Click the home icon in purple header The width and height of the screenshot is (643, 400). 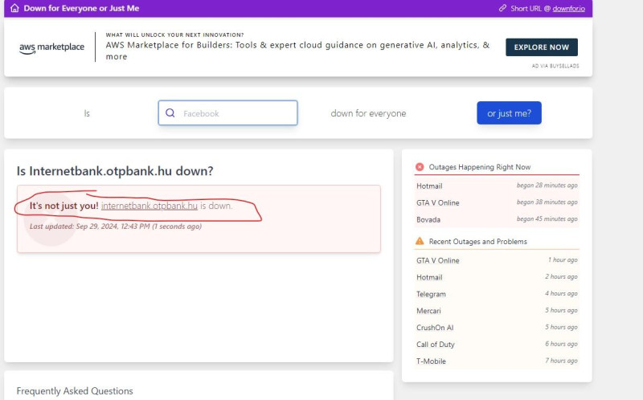coord(14,8)
